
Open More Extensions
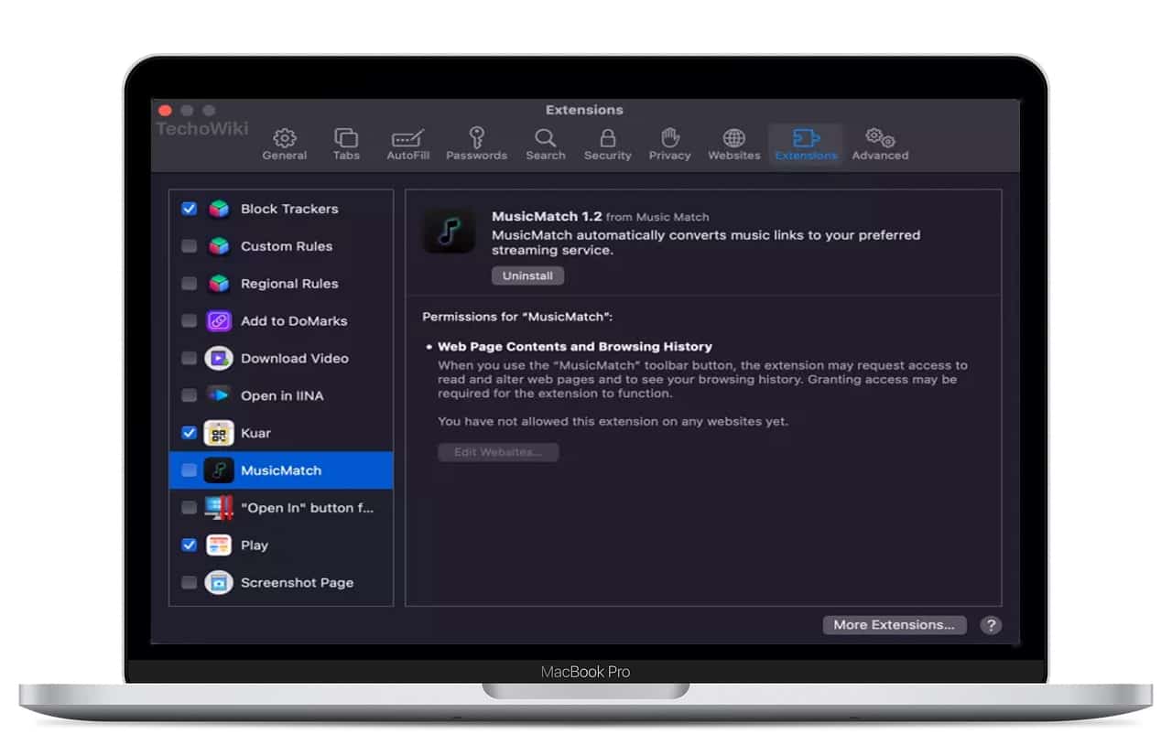point(894,625)
